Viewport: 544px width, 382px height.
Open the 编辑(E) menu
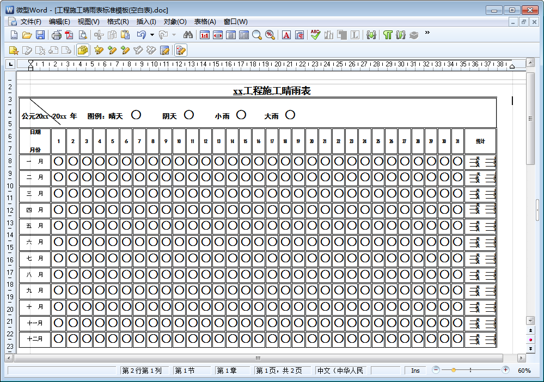coord(59,22)
